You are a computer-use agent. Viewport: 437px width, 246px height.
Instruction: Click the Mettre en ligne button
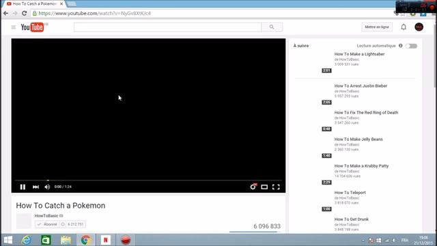tap(377, 27)
